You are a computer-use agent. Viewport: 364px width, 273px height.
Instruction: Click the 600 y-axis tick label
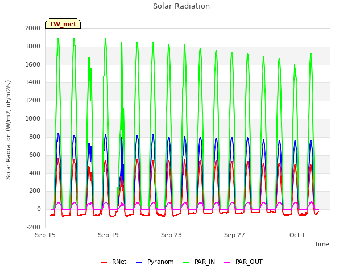coord(35,155)
